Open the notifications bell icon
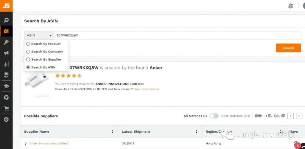This screenshot has width=305, height=149. click(291, 6)
